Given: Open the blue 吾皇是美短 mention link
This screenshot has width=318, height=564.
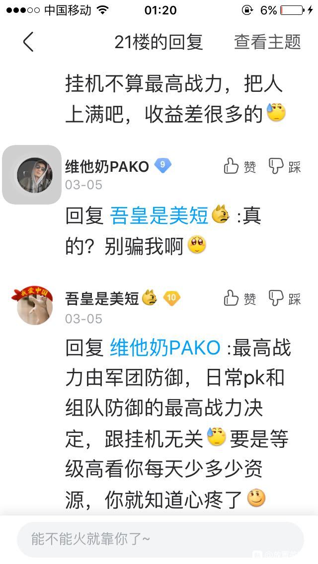Looking at the screenshot, I should [159, 217].
